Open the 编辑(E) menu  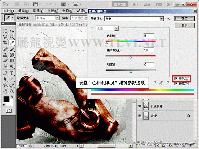coord(23,11)
